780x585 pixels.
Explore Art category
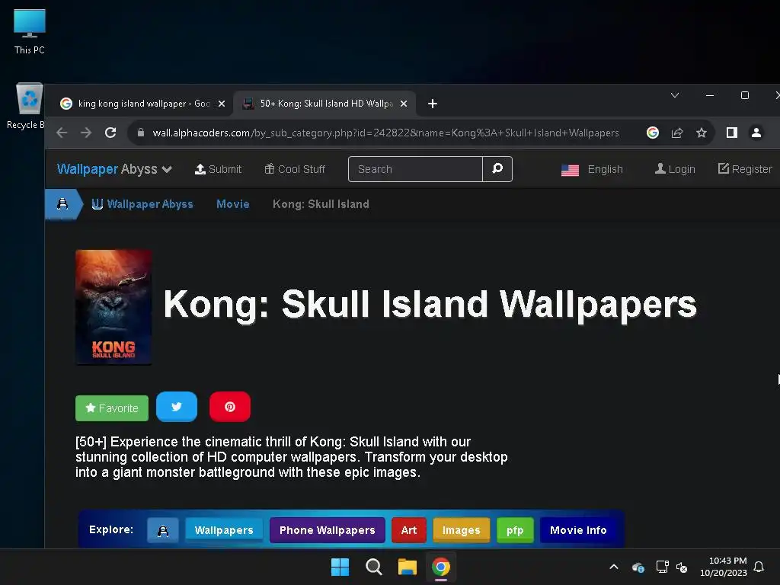(409, 530)
